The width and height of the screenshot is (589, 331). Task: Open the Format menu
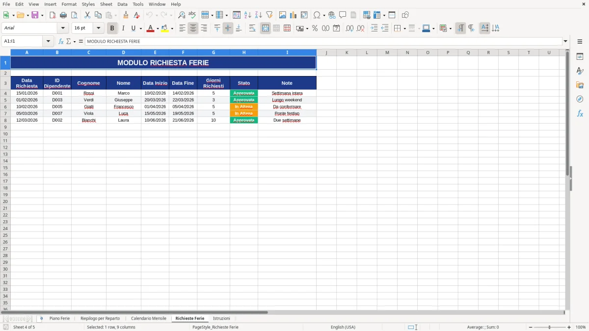tap(69, 4)
